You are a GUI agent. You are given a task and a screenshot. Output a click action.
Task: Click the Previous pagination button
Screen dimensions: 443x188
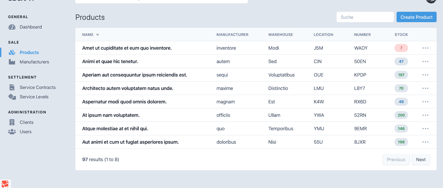396,159
